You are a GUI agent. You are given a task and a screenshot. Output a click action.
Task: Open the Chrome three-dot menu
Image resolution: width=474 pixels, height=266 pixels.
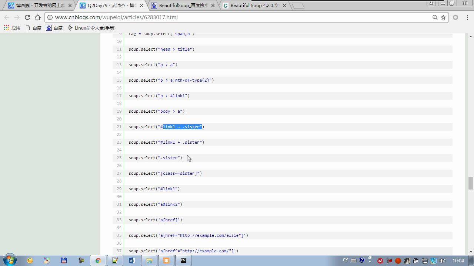pos(467,17)
